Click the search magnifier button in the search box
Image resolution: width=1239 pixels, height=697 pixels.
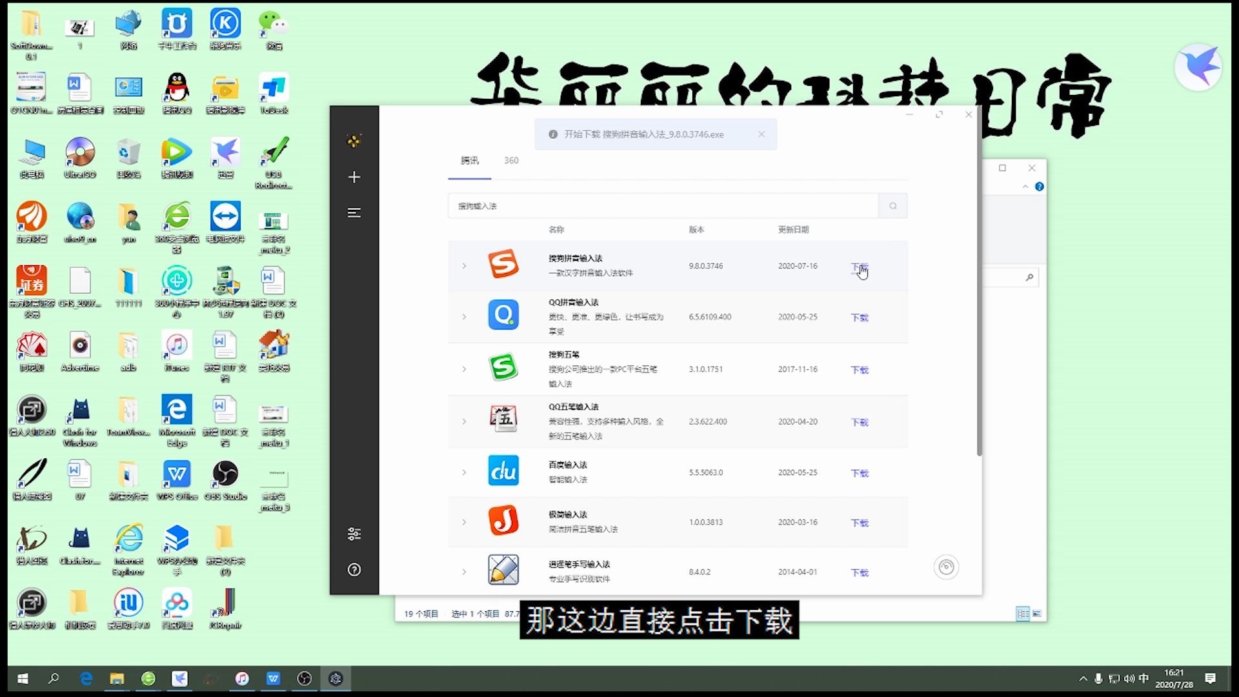(x=893, y=206)
